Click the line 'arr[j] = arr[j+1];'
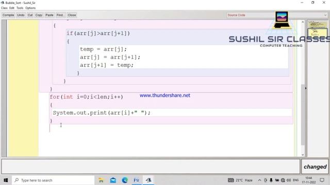 click(110, 57)
